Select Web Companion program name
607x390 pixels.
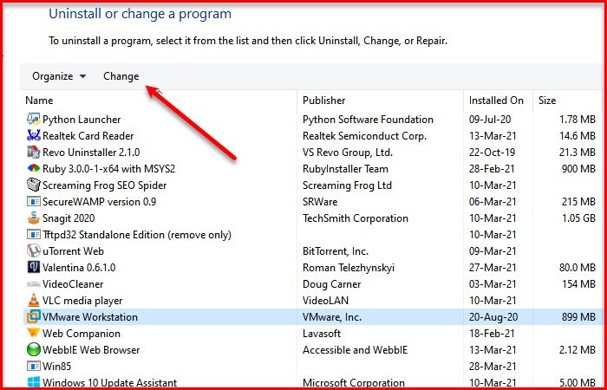pos(82,334)
